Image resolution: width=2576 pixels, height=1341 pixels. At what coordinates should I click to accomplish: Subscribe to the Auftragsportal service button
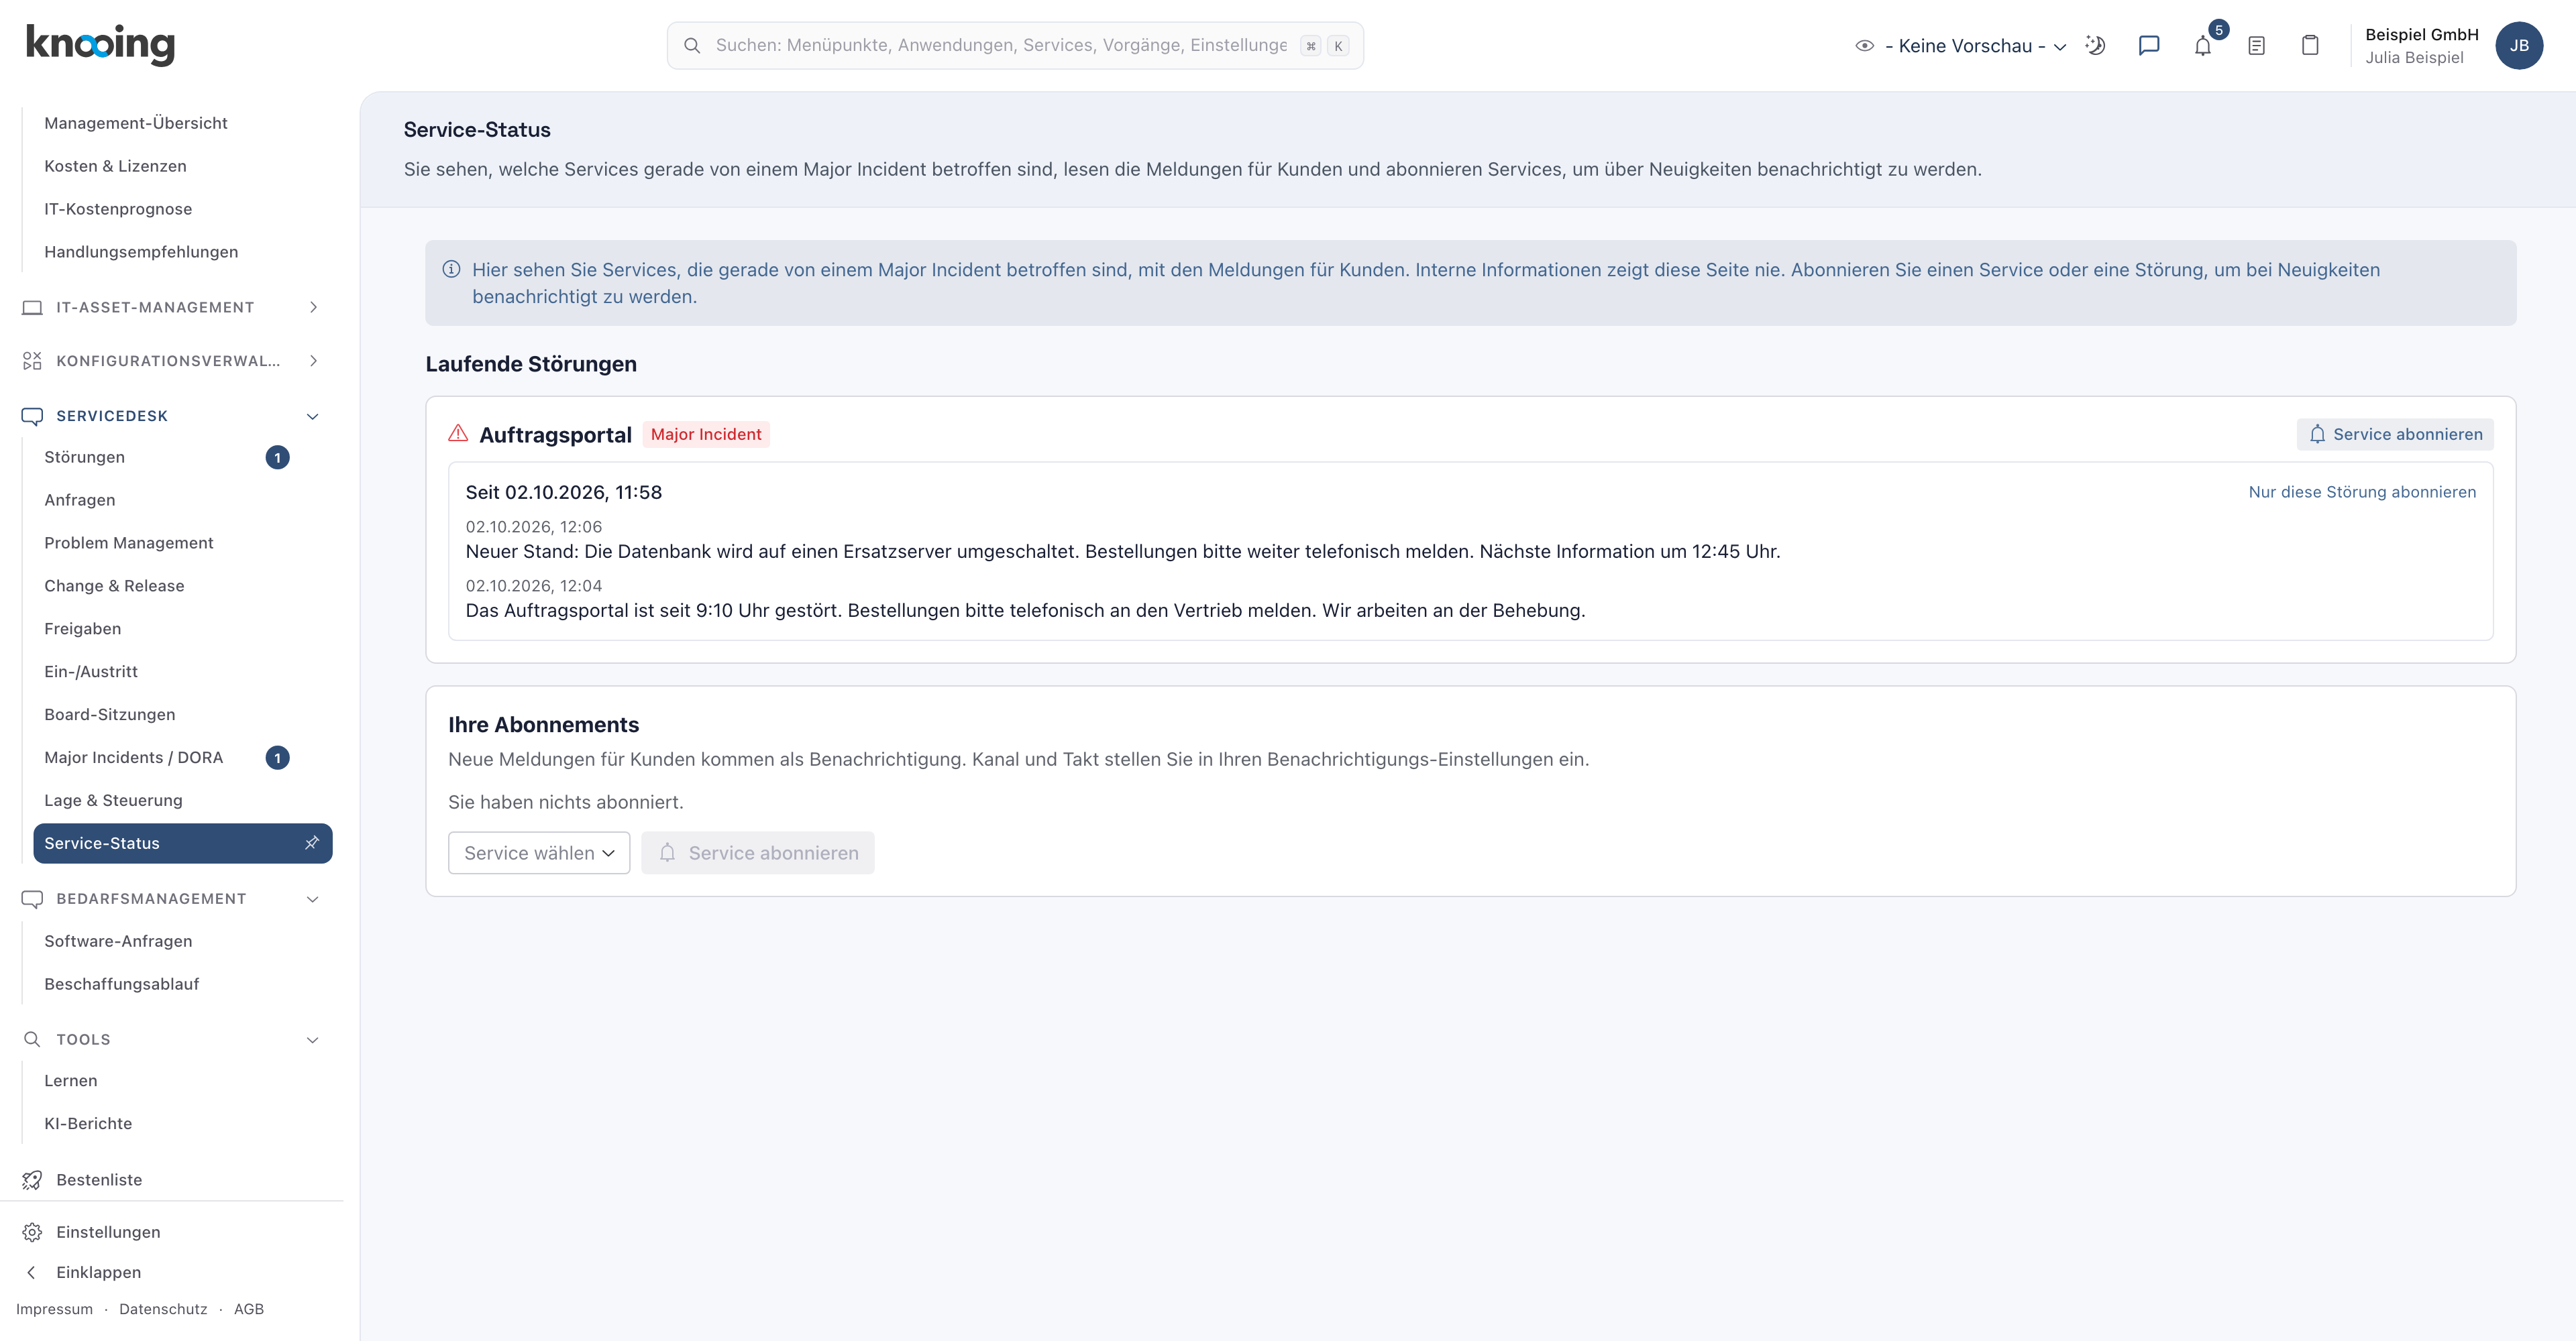tap(2395, 434)
